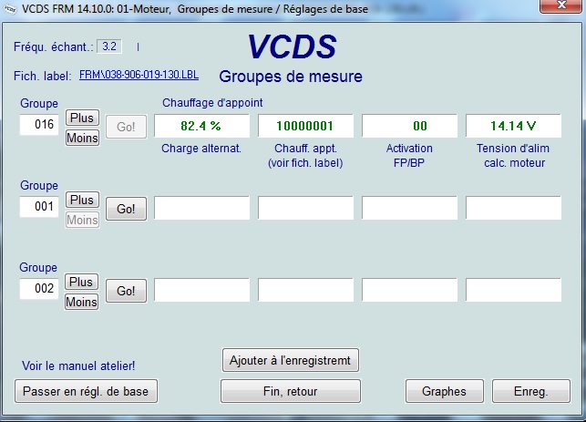Select the 14.14 V supply voltage value
Viewport: 586px width, 422px height.
(x=513, y=126)
